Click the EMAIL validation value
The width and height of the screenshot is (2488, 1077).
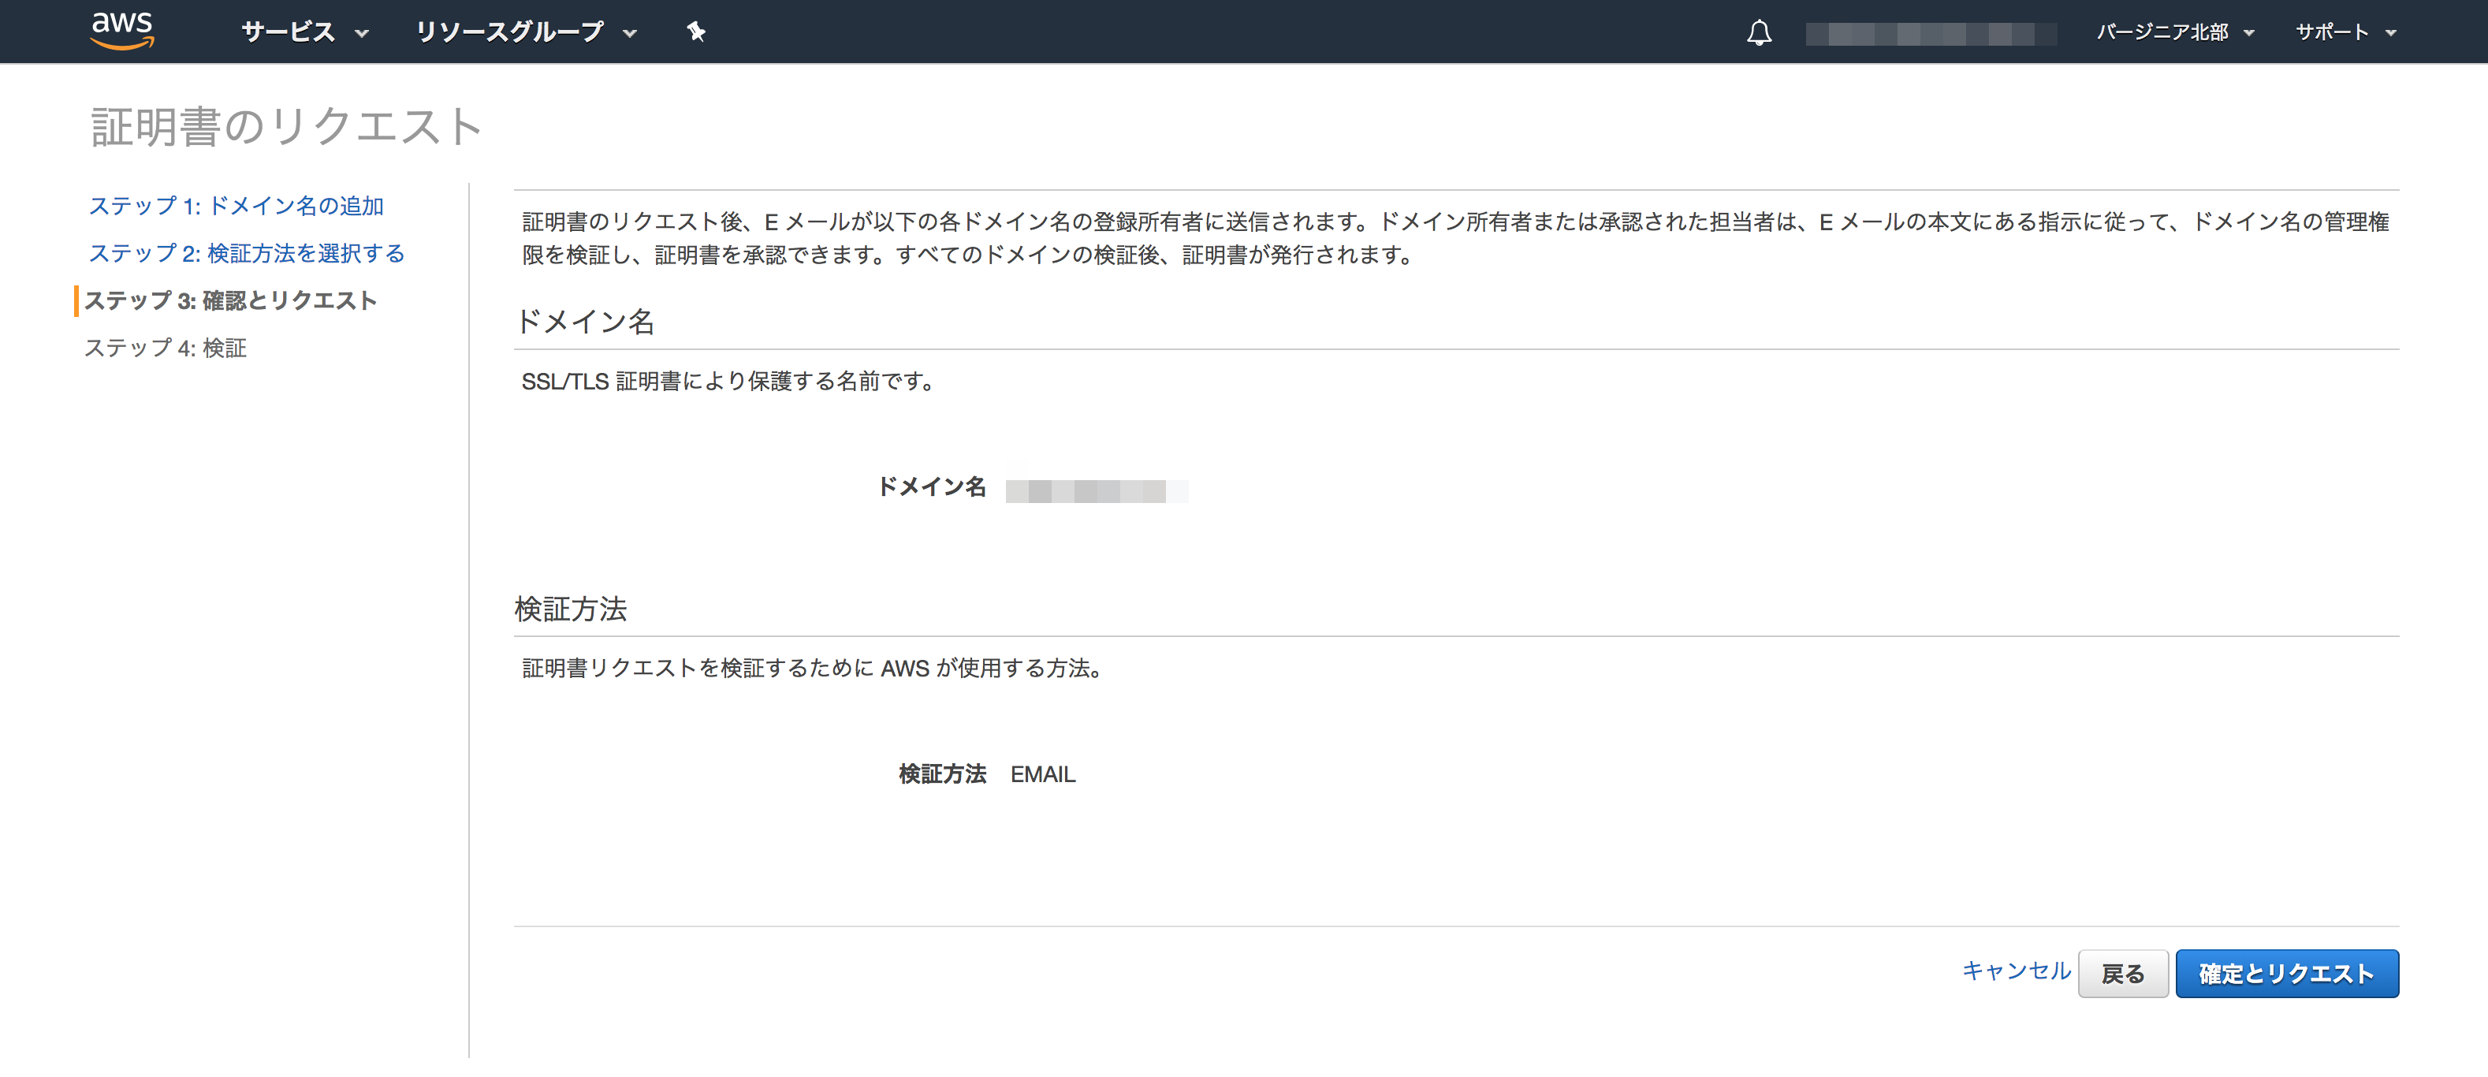[1042, 775]
